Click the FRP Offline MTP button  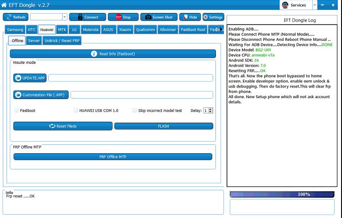coord(113,157)
